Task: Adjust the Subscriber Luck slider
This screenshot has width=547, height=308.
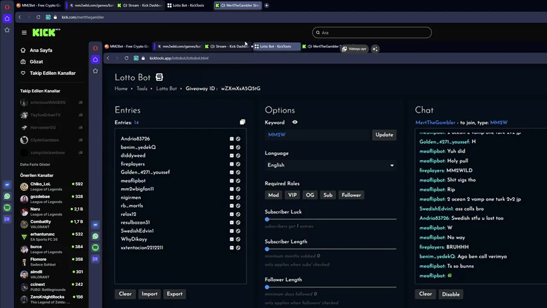Action: [330, 219]
